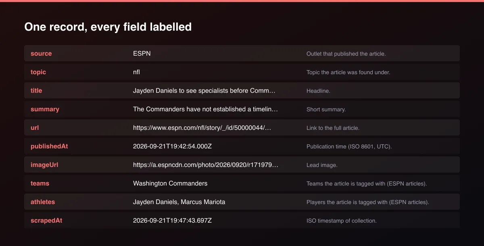The width and height of the screenshot is (484, 246).
Task: Click the heading "One record, every field labelled"
Action: click(108, 27)
